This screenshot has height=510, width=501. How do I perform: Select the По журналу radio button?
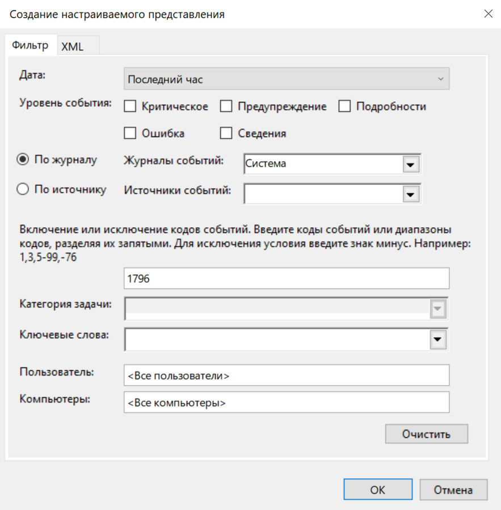pos(23,160)
